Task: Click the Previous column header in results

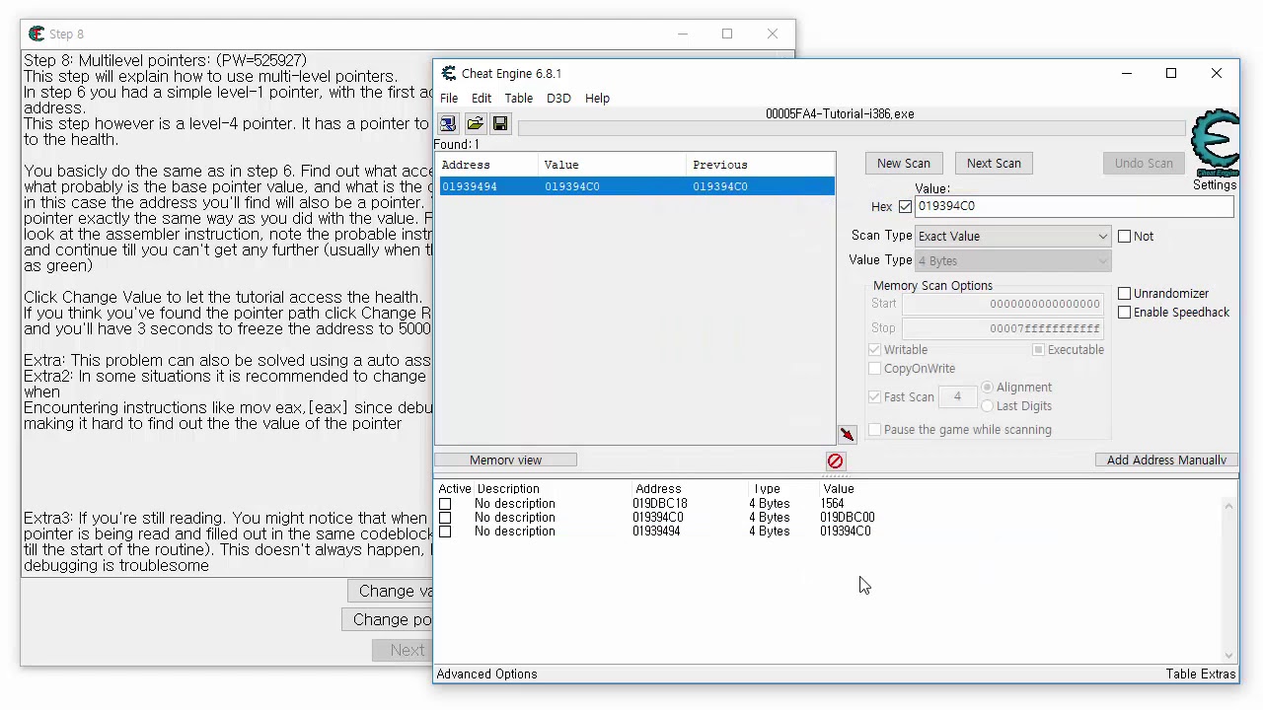Action: [x=760, y=165]
